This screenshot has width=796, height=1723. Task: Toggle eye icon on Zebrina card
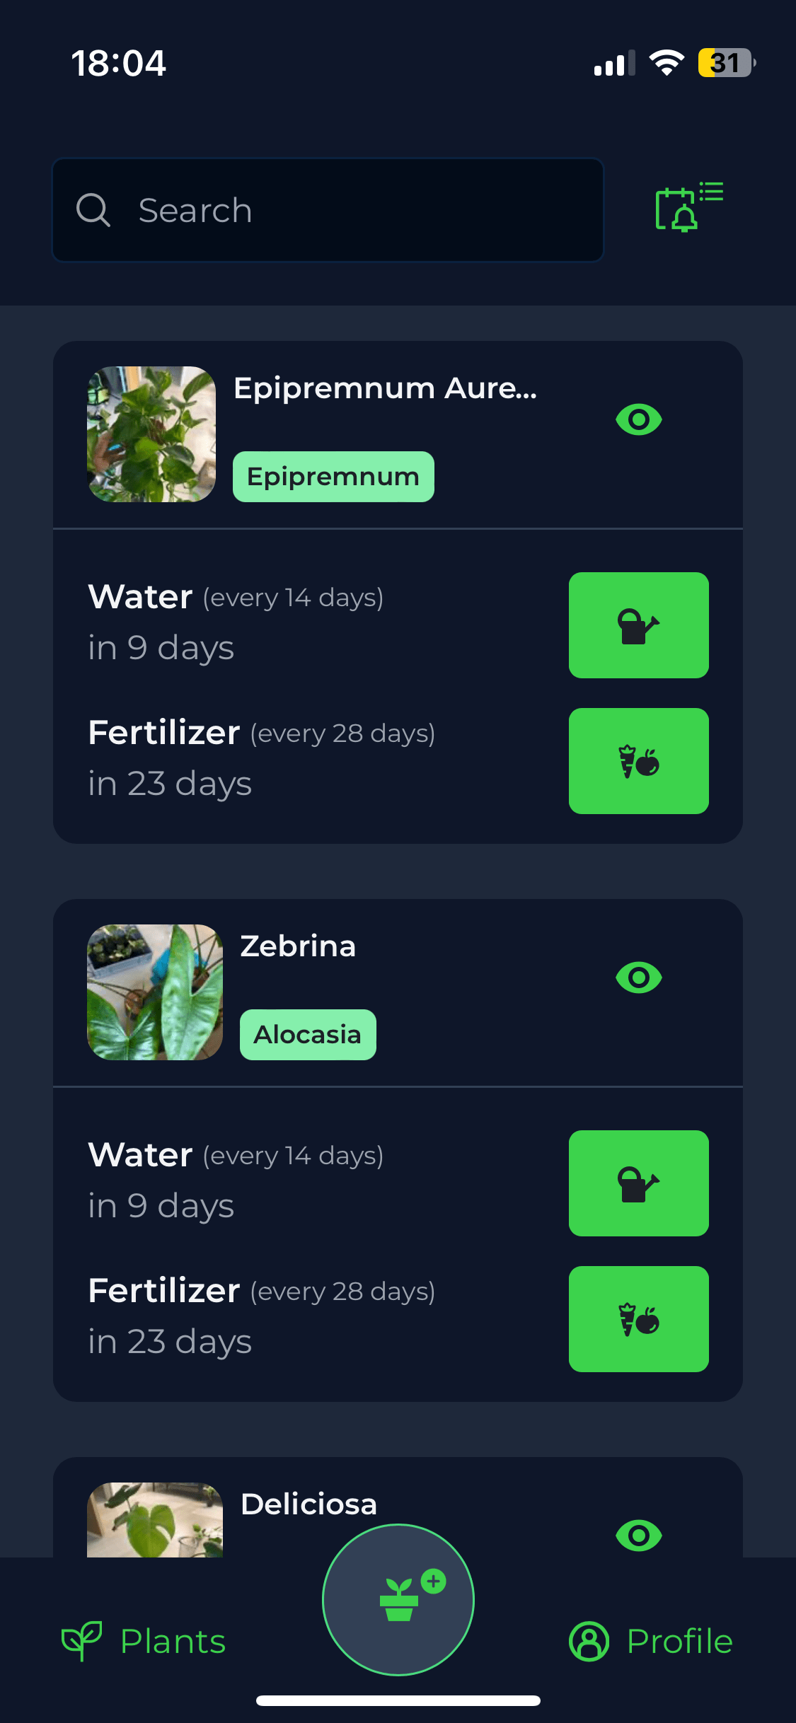(x=638, y=977)
